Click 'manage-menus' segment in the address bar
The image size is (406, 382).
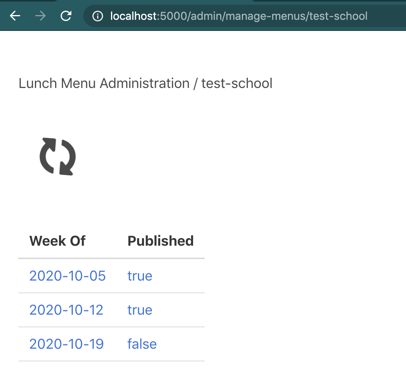tap(266, 16)
